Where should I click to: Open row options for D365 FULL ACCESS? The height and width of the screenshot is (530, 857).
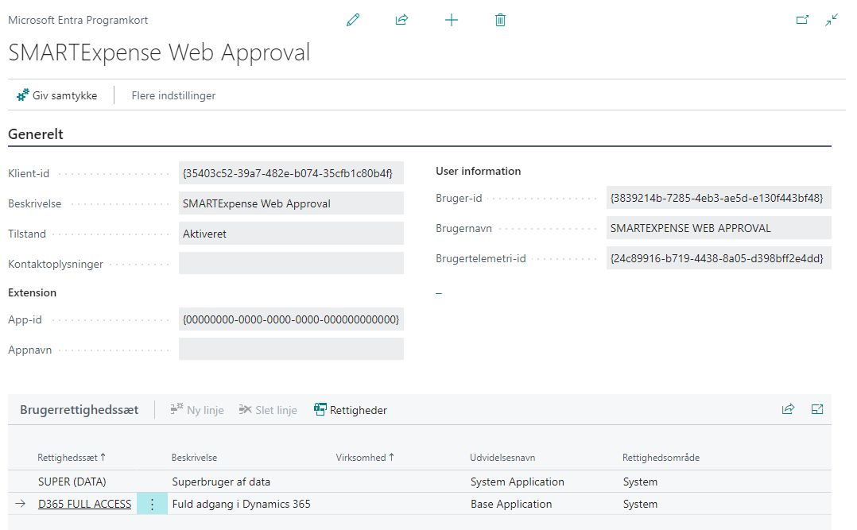[x=152, y=504]
